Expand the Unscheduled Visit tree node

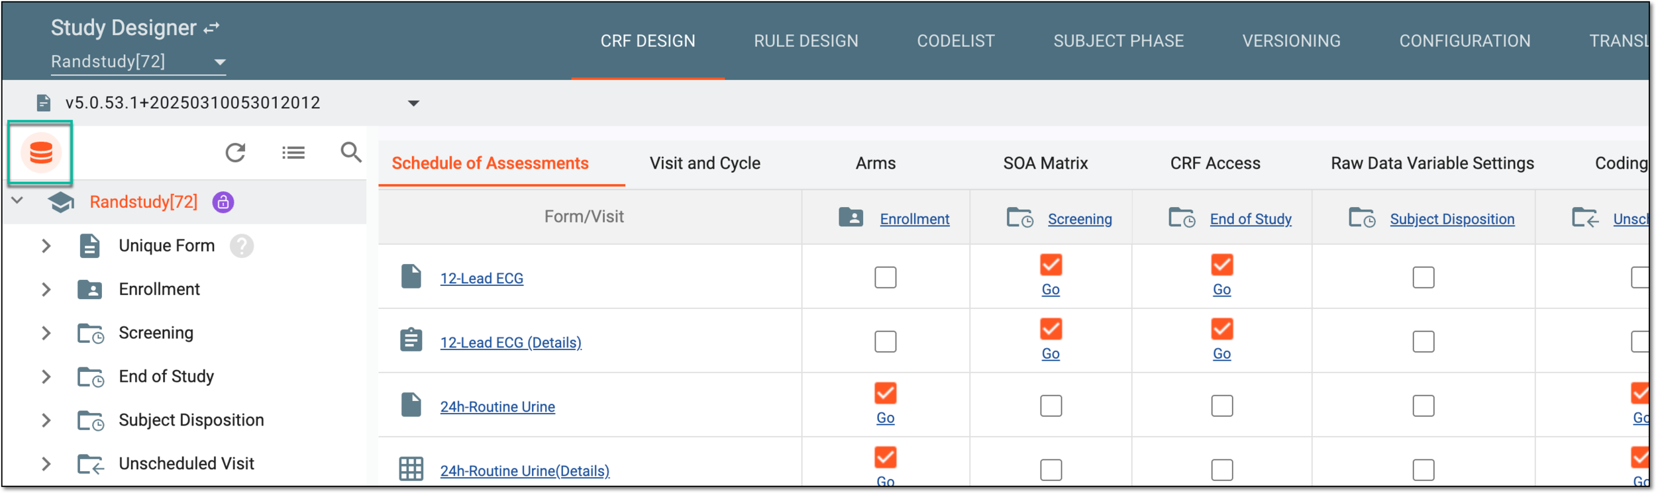(x=46, y=465)
